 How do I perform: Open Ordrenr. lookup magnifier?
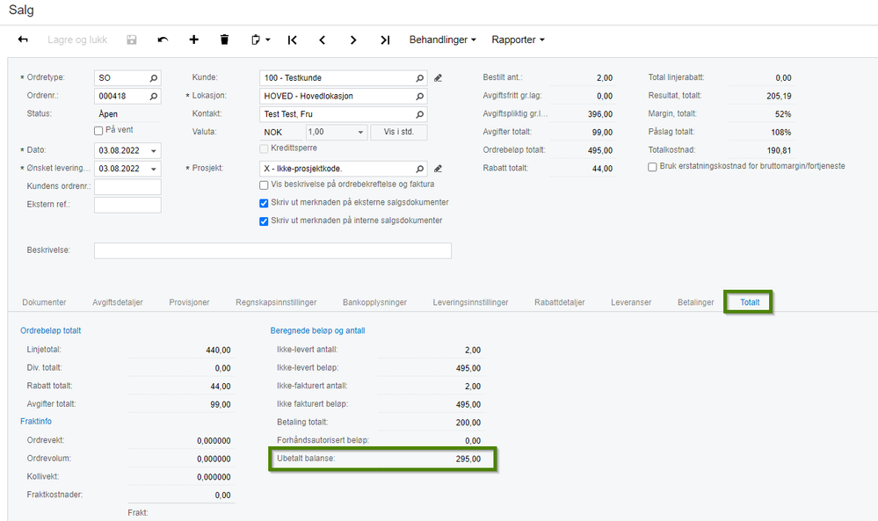pos(154,97)
